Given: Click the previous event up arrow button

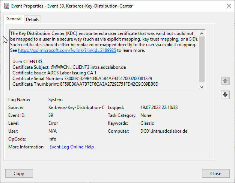Looking at the screenshot, I should click(x=225, y=81).
